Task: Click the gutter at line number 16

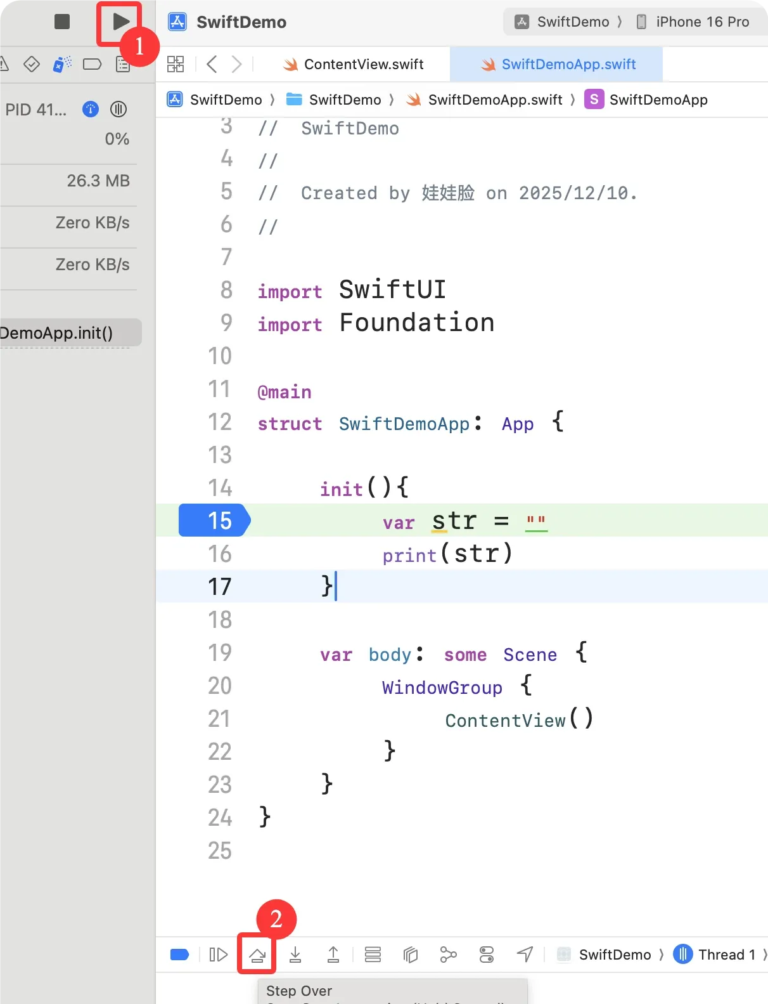Action: pyautogui.click(x=220, y=554)
